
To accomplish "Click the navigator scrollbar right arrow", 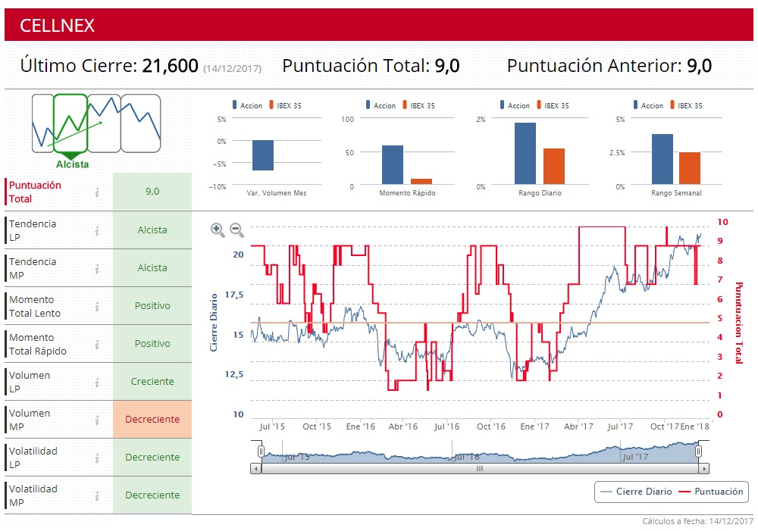I will point(704,469).
